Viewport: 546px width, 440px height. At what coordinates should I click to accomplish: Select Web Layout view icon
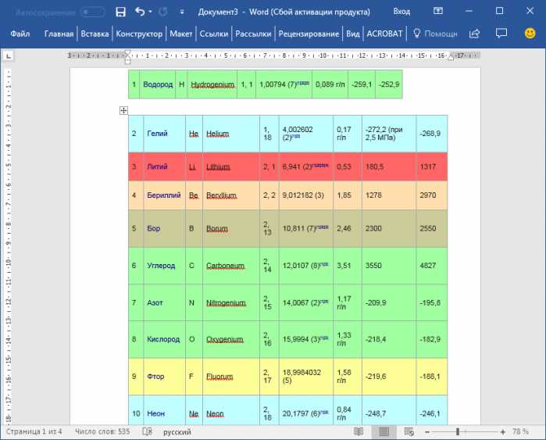point(409,431)
